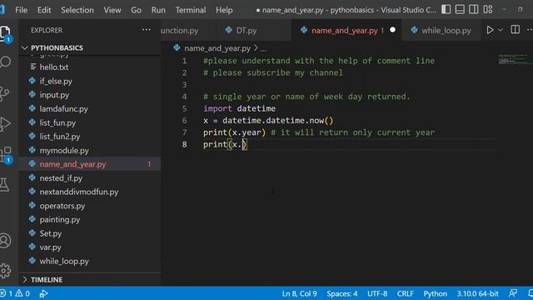Toggle secondary side bar visibility
Image resolution: width=533 pixels, height=300 pixels.
[474, 9]
